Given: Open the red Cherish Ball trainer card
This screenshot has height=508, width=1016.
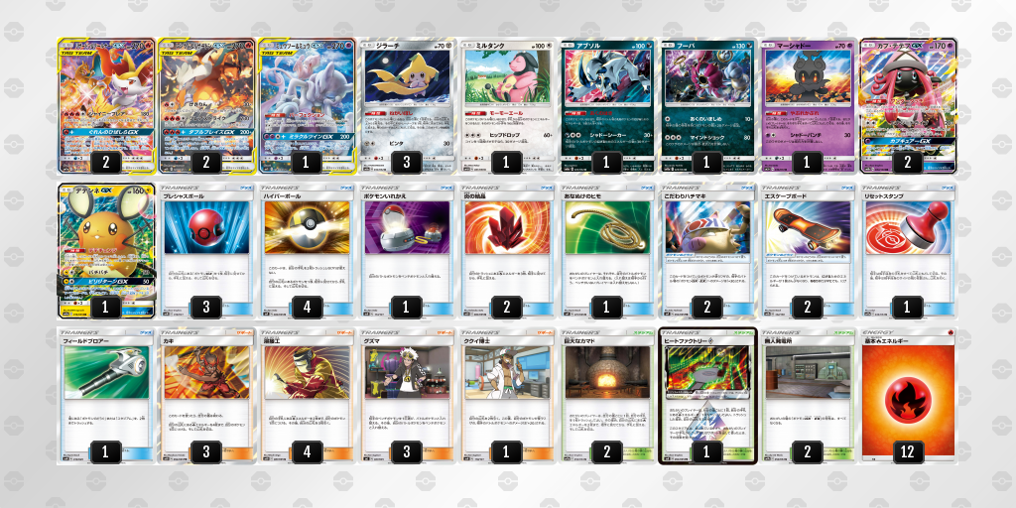Looking at the screenshot, I should 206,251.
